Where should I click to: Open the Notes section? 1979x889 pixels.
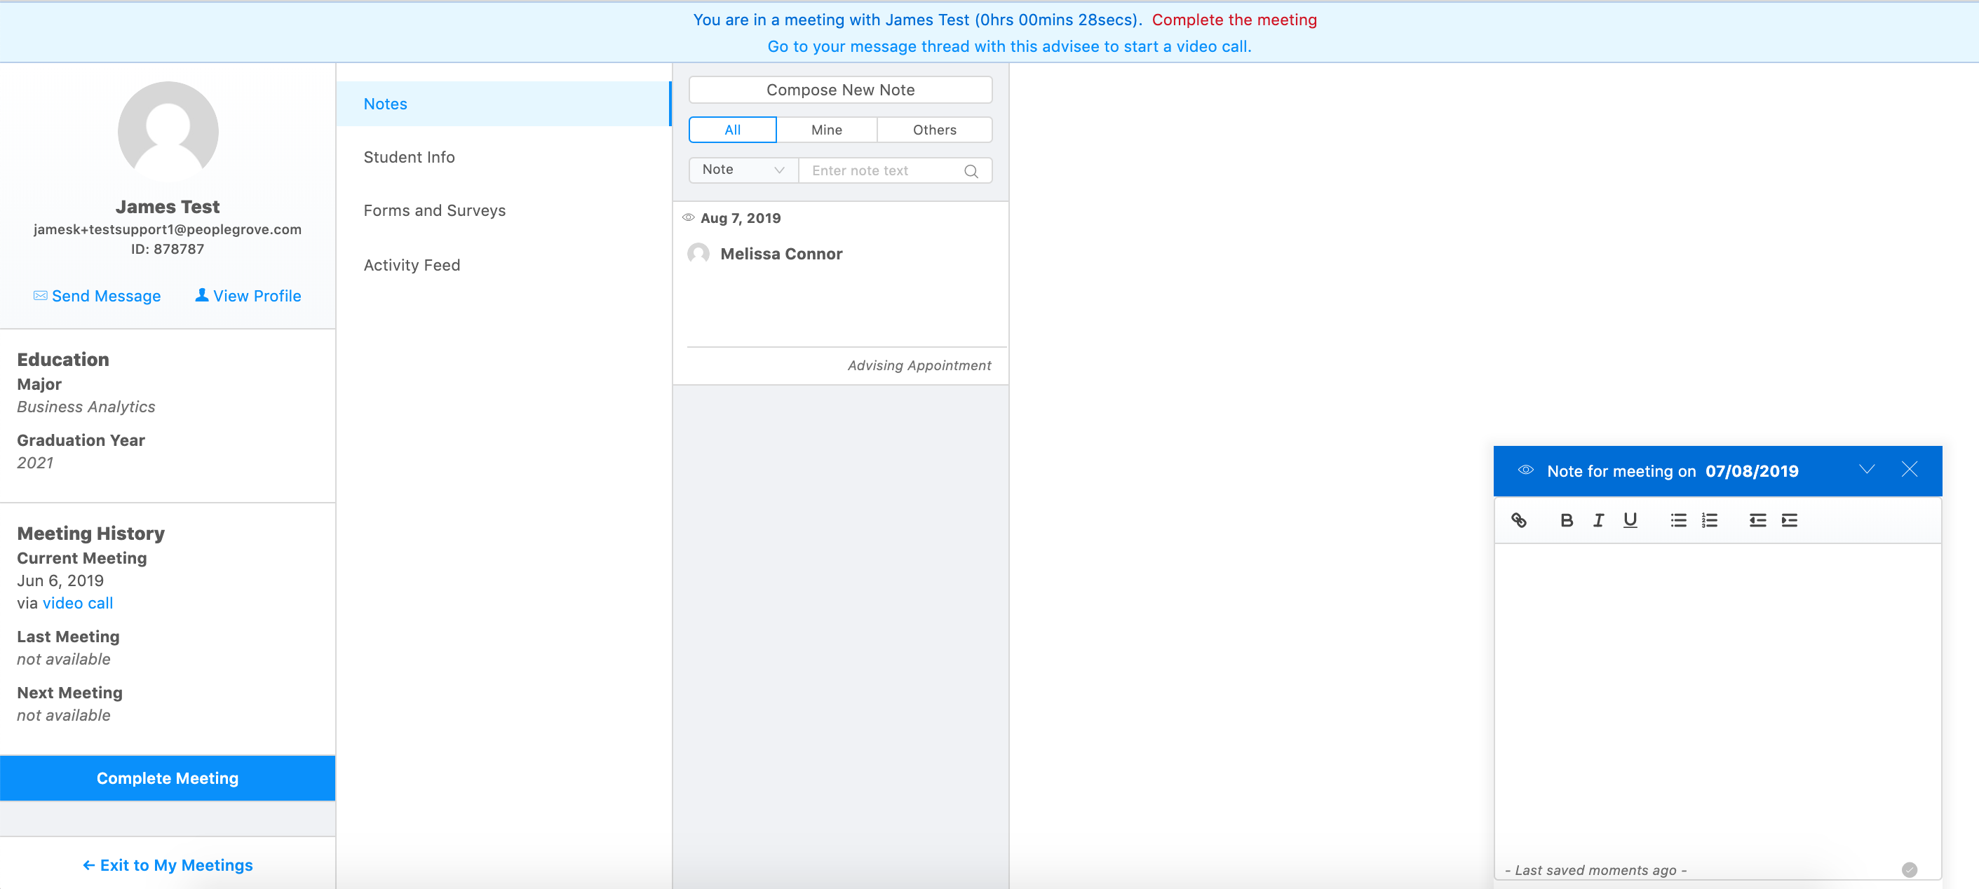tap(504, 104)
